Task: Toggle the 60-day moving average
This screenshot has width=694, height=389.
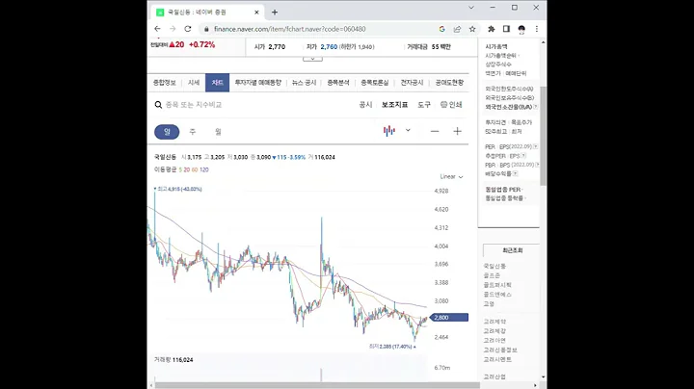Action: tap(195, 169)
